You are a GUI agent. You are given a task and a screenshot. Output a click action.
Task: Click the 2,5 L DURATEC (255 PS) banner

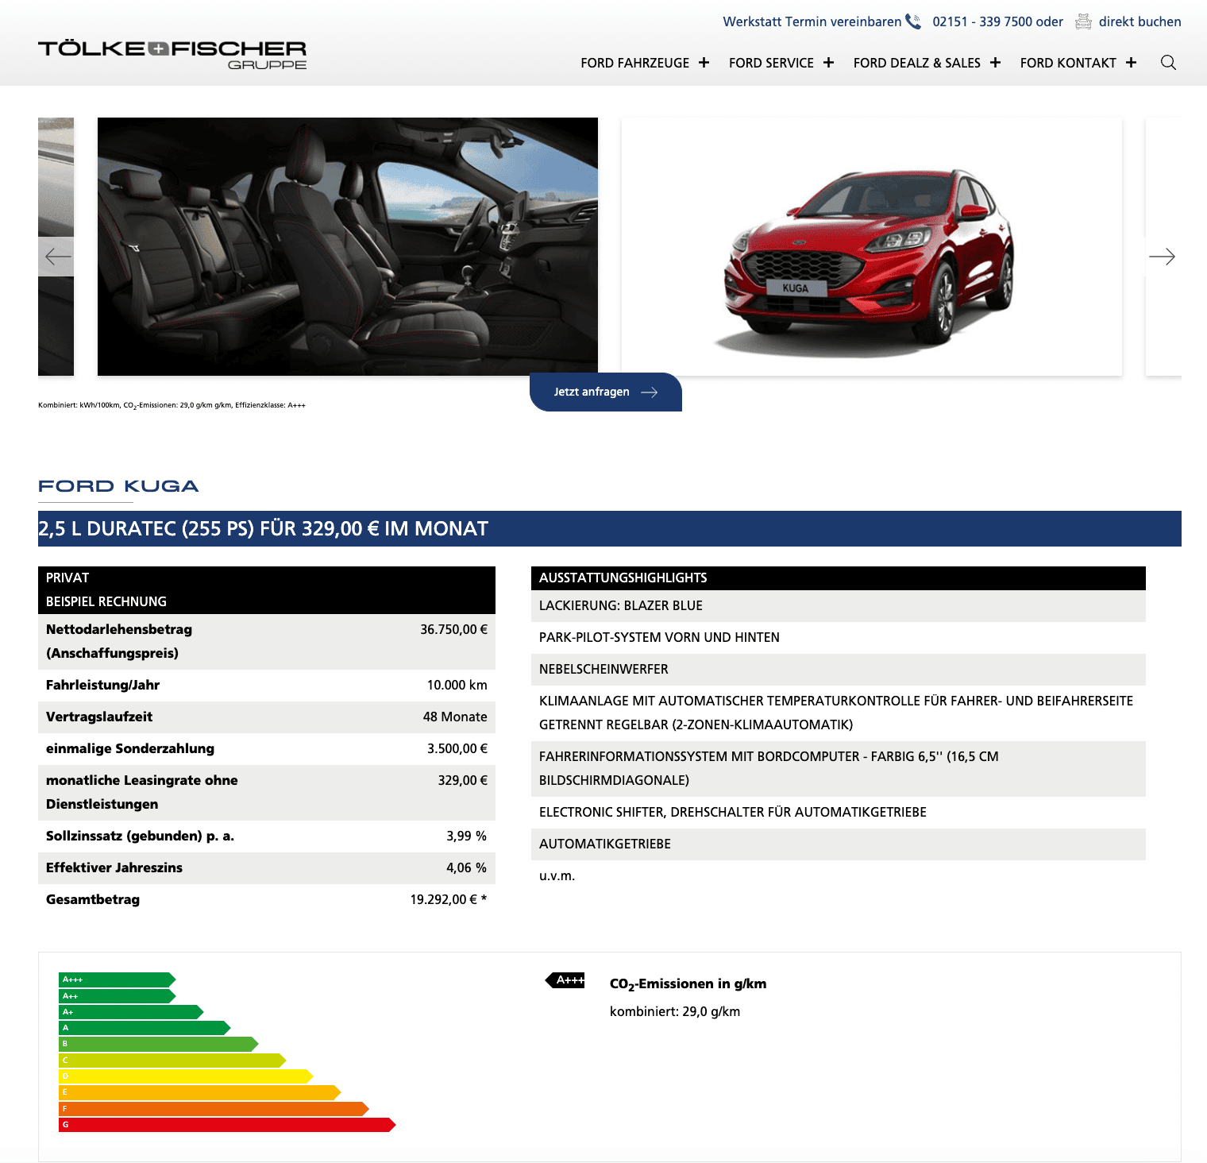pos(610,528)
